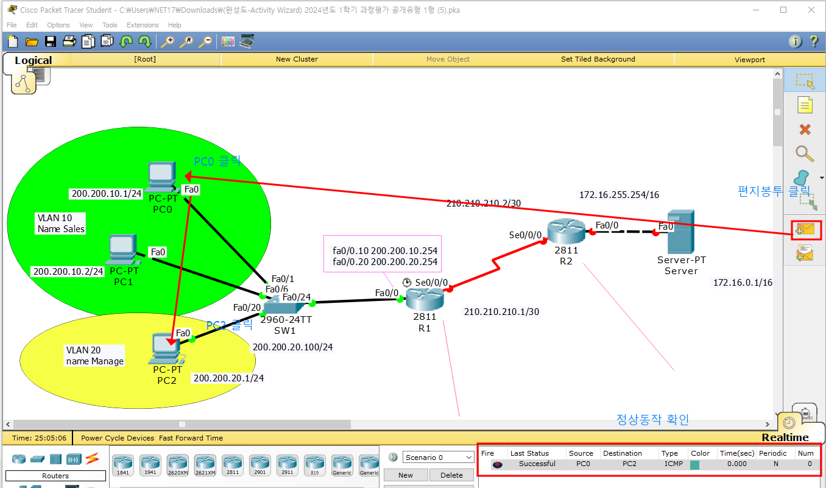Choose the Select tool in right sidebar
Image resolution: width=826 pixels, height=488 pixels.
805,81
